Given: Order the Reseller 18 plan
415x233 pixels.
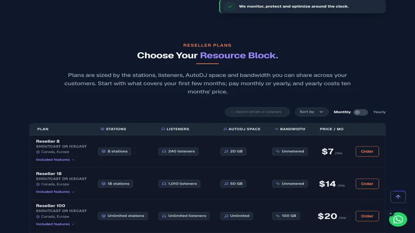Looking at the screenshot, I should click(367, 184).
